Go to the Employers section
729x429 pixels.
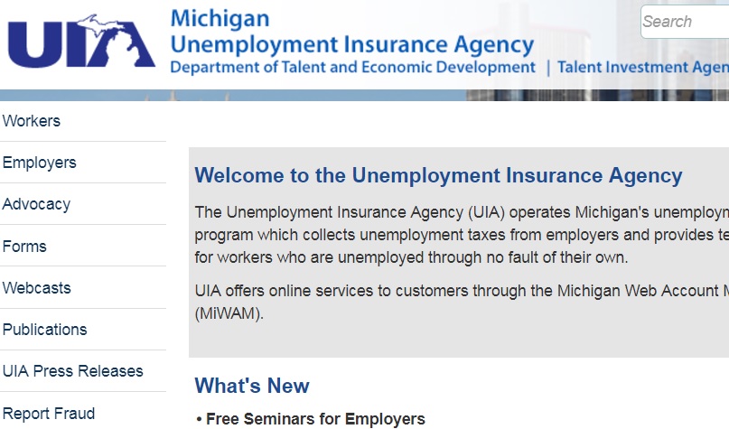tap(40, 163)
